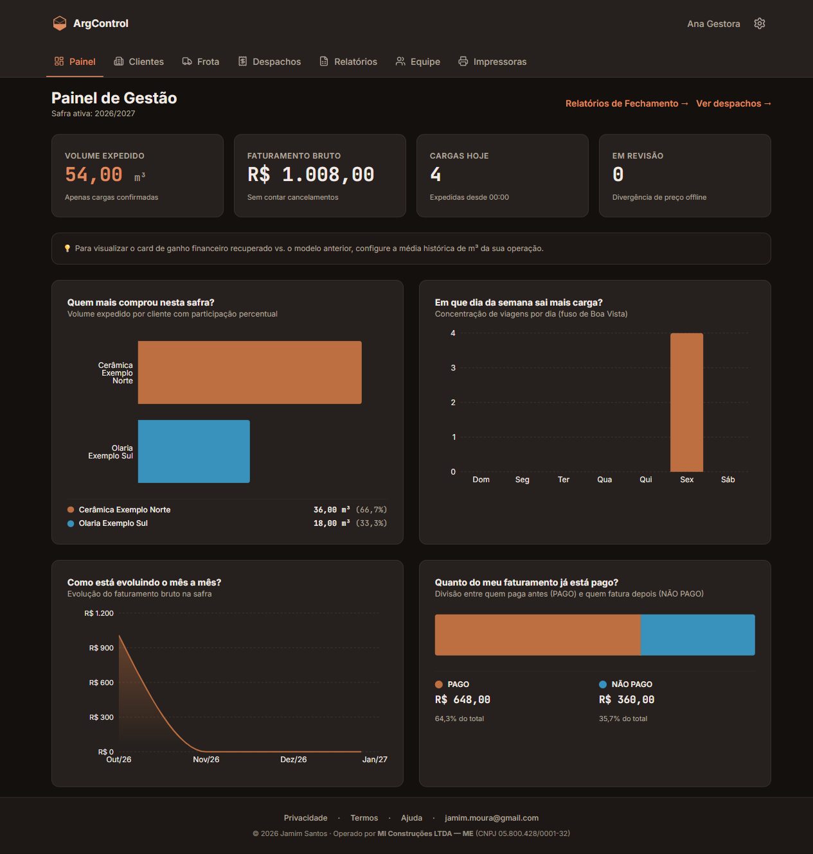Click the lightbulb tip icon
Image resolution: width=813 pixels, height=854 pixels.
67,248
